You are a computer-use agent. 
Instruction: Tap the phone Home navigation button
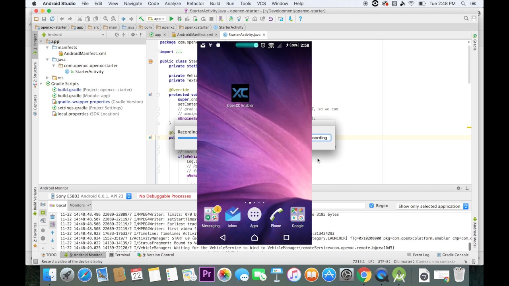[254, 238]
